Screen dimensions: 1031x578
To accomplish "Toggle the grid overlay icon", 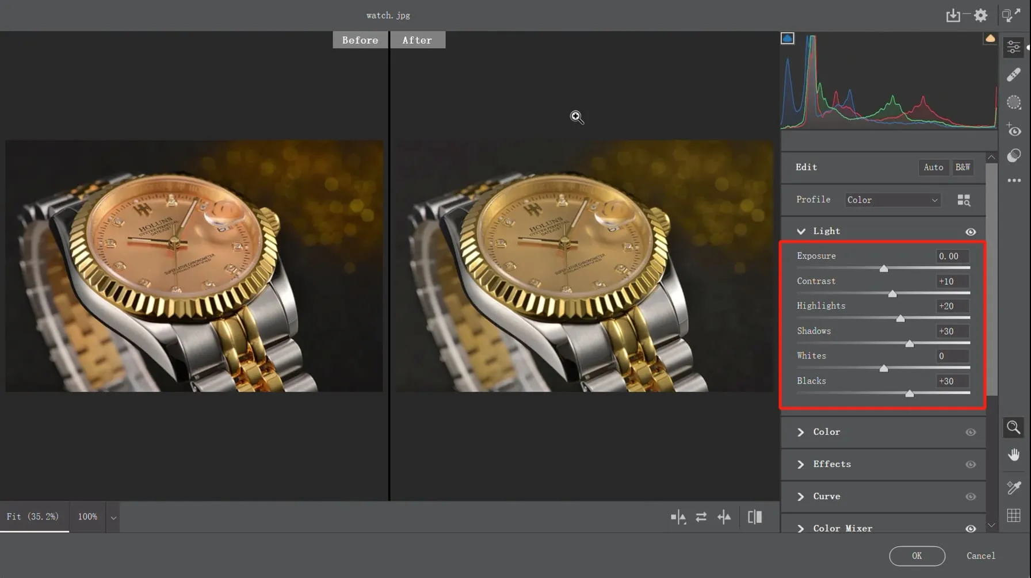I will 1014,515.
